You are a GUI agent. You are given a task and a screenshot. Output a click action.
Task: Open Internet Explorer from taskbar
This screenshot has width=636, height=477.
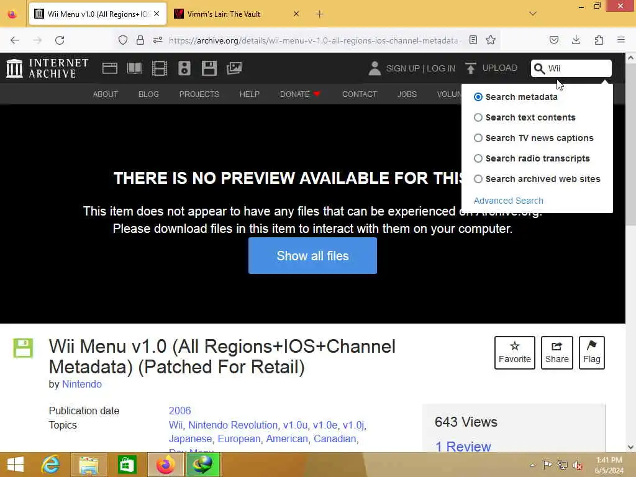[50, 465]
